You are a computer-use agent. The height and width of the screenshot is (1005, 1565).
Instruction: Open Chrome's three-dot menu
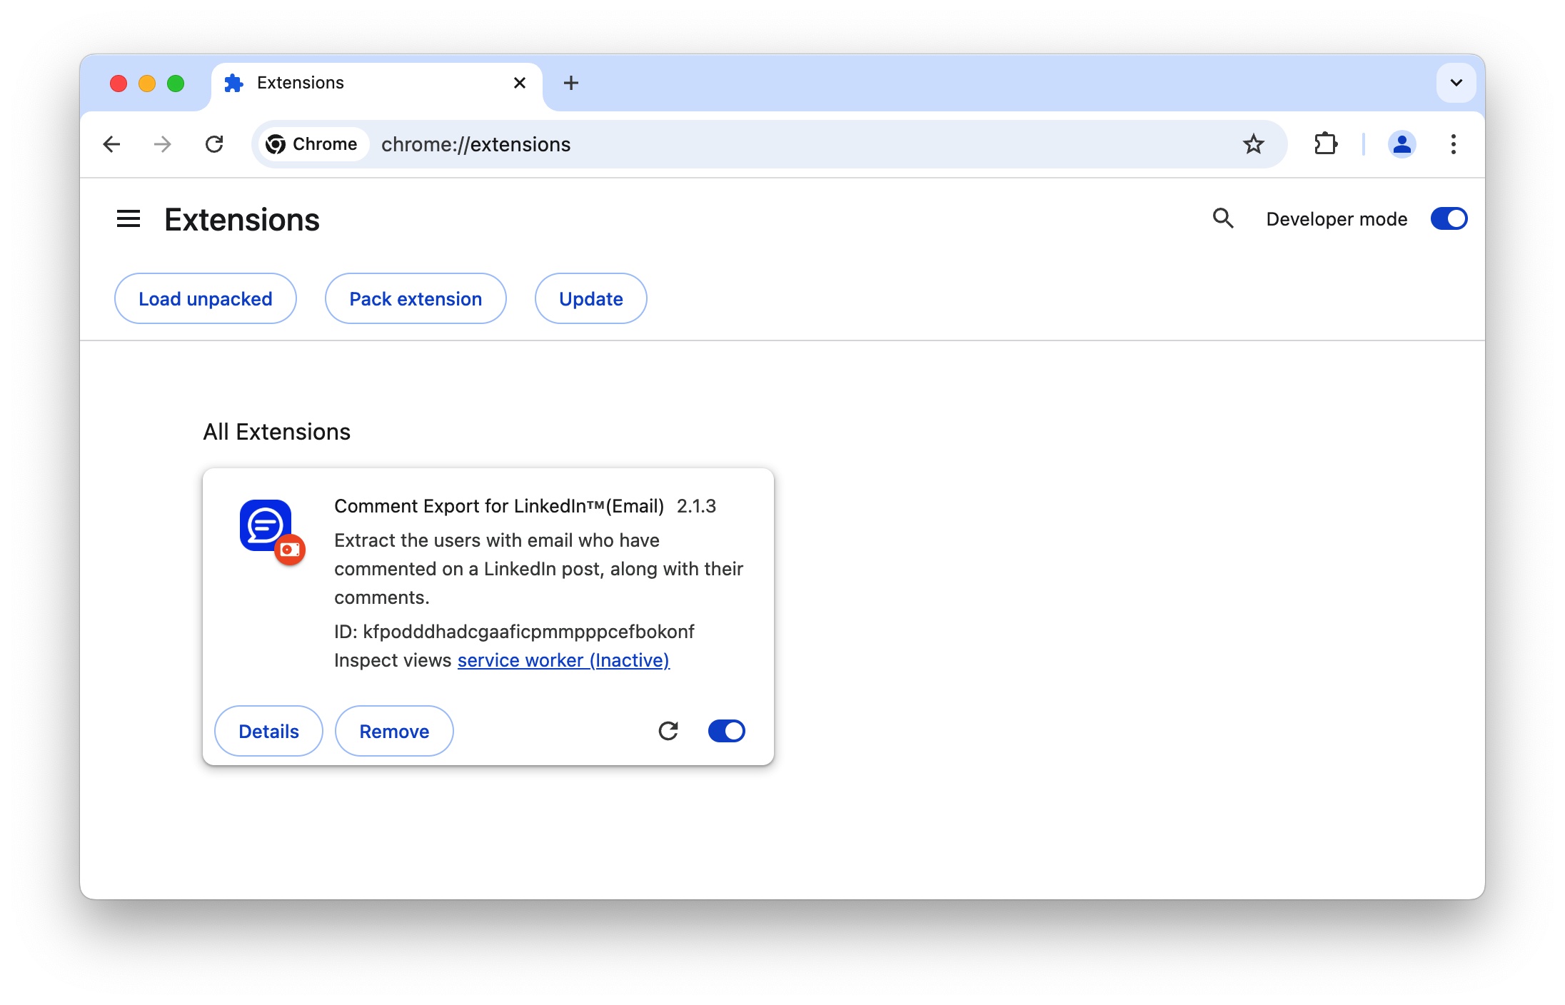tap(1453, 144)
